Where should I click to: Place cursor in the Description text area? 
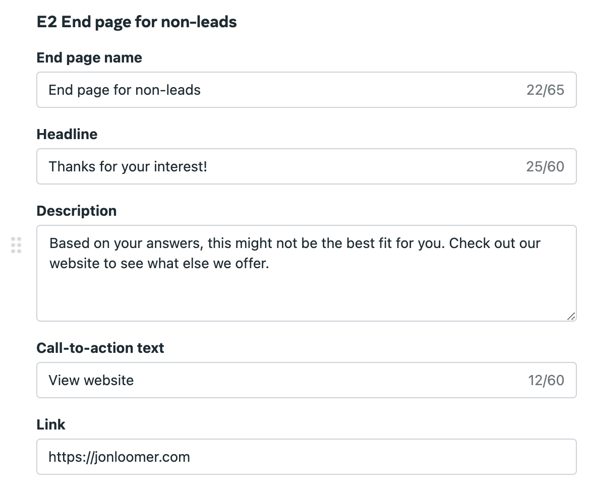307,273
